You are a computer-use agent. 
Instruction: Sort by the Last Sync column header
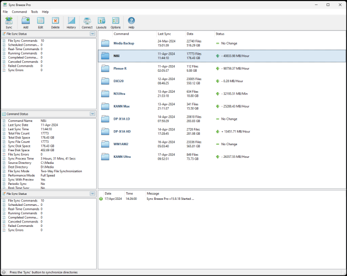click(x=164, y=34)
